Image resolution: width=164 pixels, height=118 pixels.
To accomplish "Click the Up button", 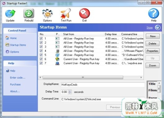I will (x=153, y=58).
